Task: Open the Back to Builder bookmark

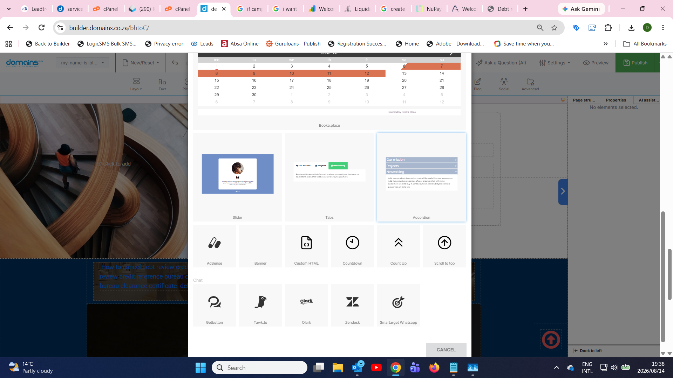Action: [x=48, y=44]
